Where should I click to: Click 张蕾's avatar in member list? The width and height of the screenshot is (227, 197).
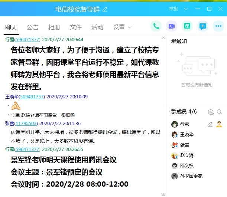(x=175, y=145)
